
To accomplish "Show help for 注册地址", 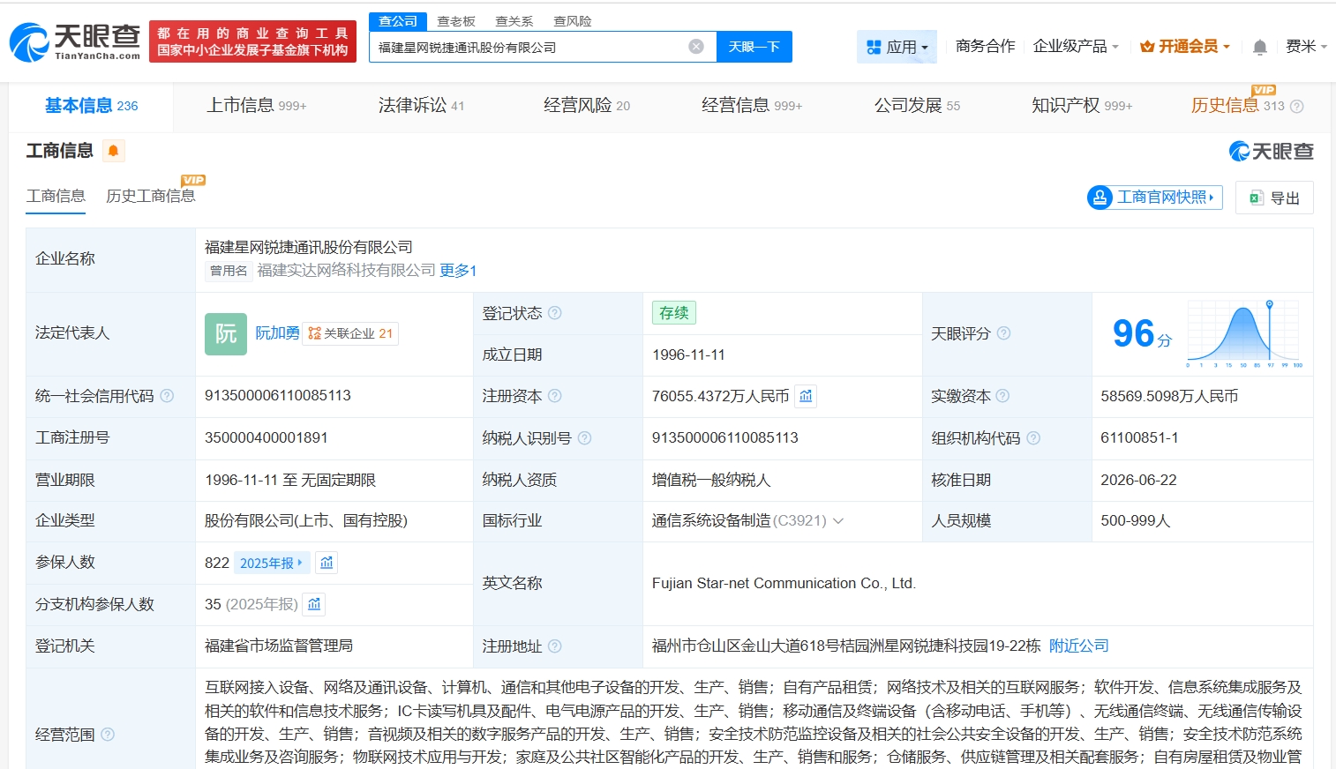I will click(555, 646).
